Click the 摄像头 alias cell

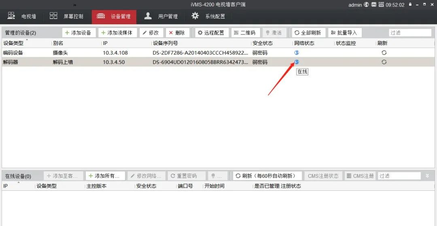click(60, 53)
